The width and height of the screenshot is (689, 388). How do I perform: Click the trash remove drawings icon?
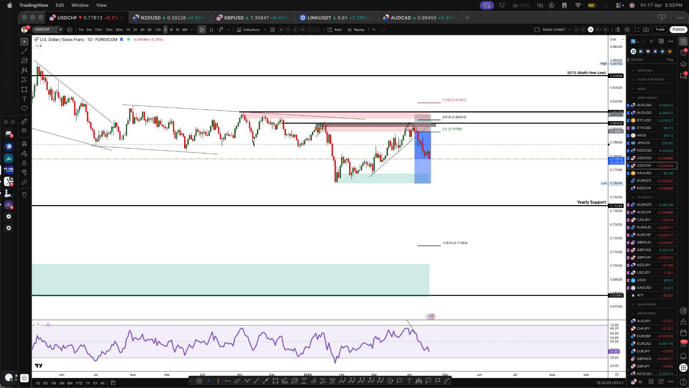click(x=24, y=195)
